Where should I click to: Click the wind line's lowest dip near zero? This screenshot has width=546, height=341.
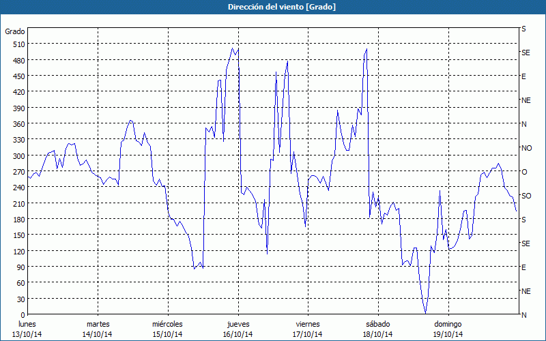point(425,312)
